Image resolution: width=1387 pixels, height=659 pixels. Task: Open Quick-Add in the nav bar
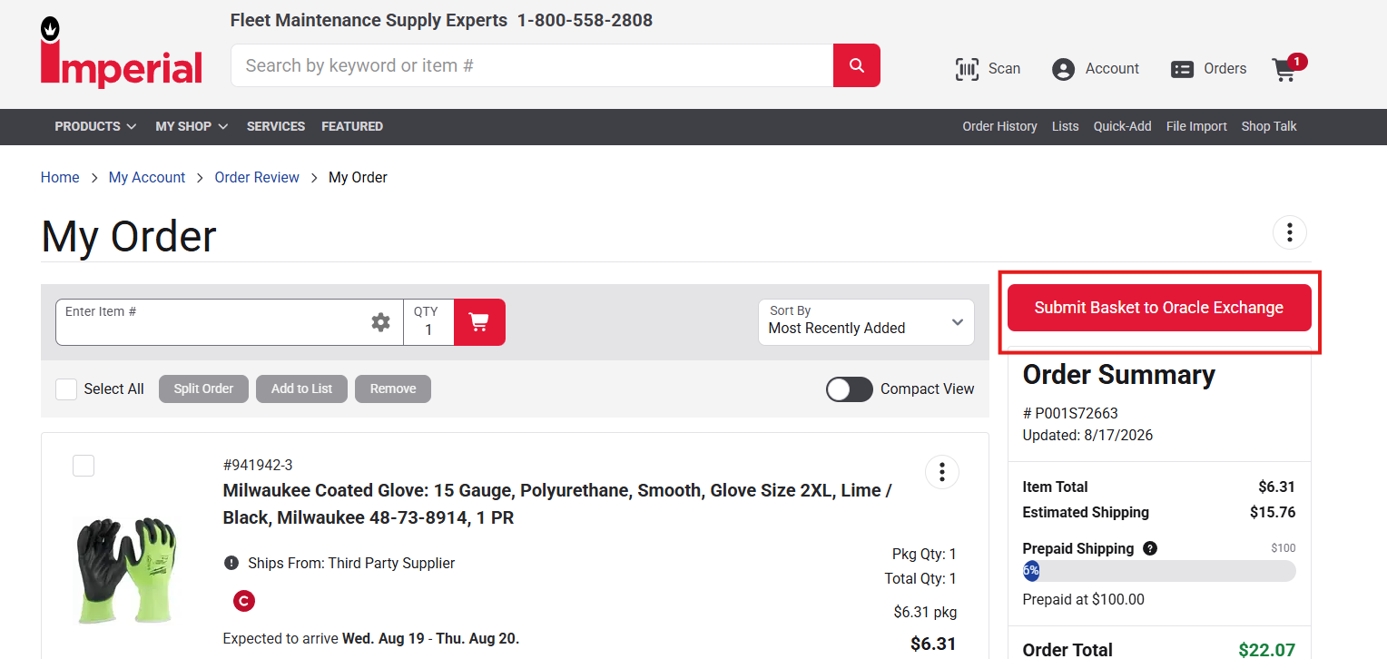(x=1122, y=126)
